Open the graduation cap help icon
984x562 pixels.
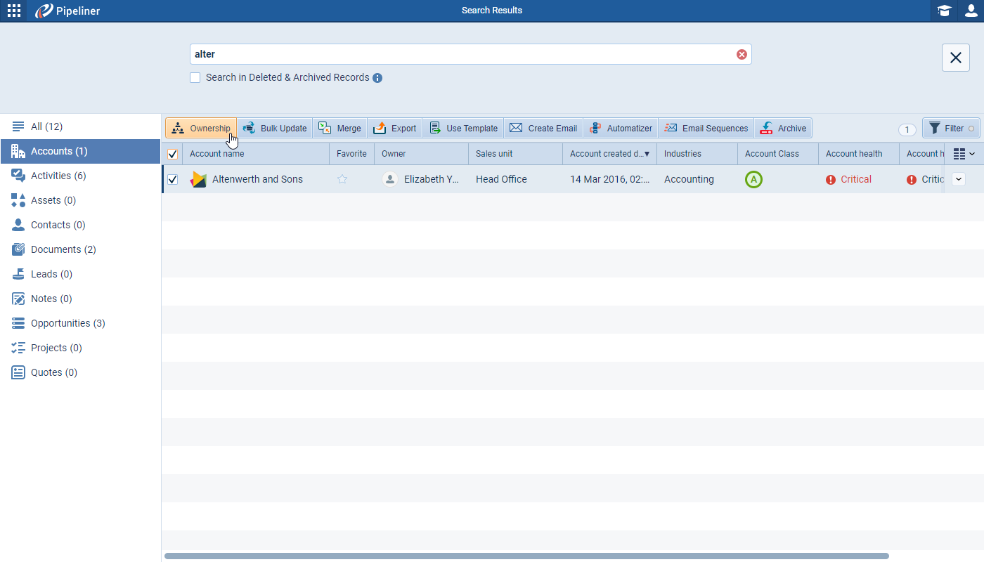[x=944, y=11]
